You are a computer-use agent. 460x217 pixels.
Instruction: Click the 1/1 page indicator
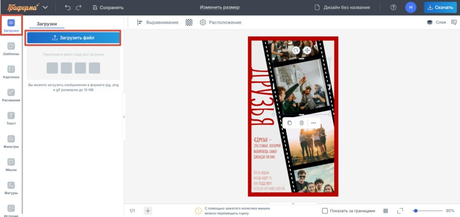point(133,211)
